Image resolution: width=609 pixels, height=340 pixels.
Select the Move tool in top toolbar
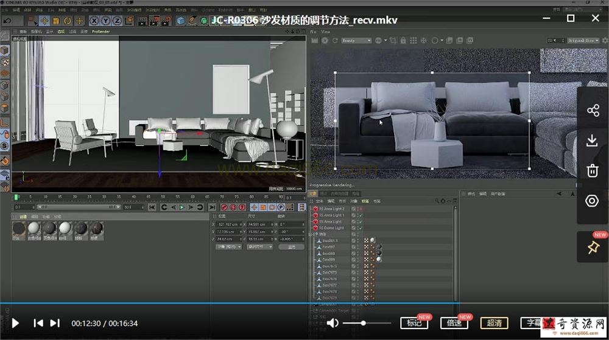click(x=44, y=21)
